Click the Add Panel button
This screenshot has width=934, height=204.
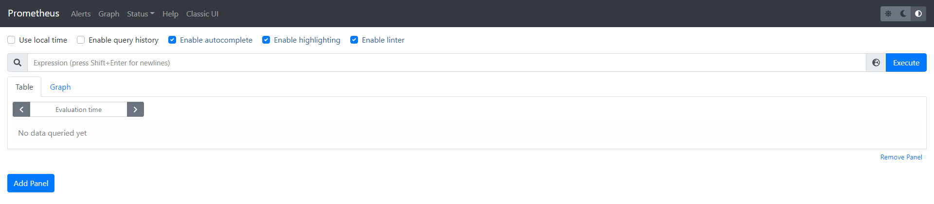[x=31, y=183]
